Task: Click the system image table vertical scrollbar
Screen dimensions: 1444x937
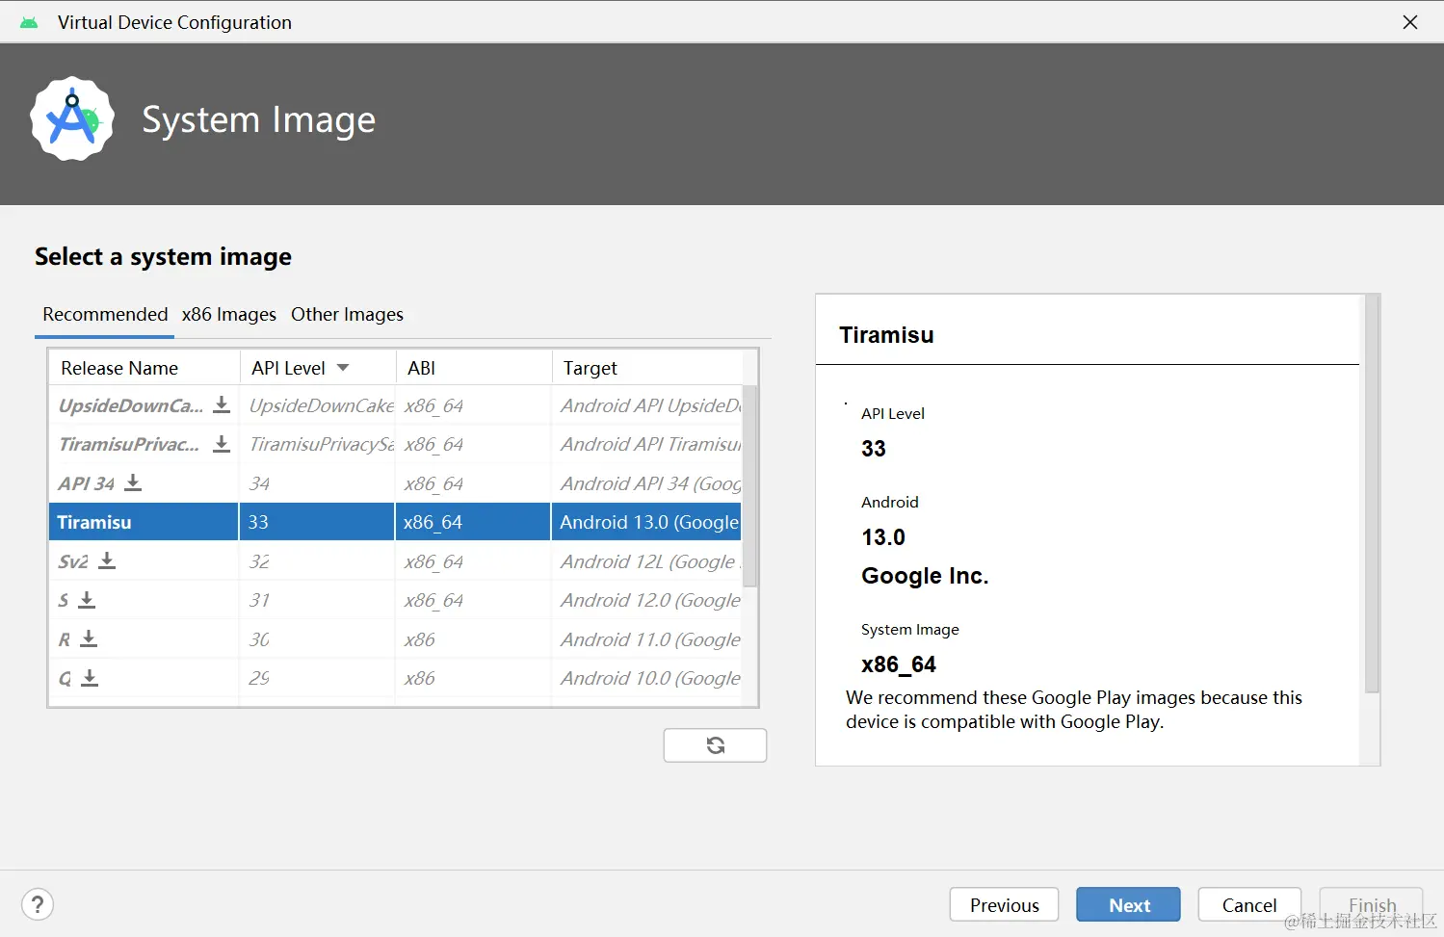Action: [750, 486]
